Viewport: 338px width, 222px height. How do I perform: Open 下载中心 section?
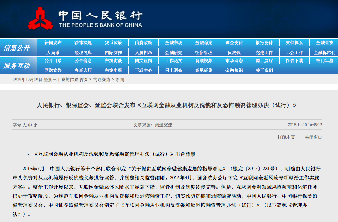(143, 71)
